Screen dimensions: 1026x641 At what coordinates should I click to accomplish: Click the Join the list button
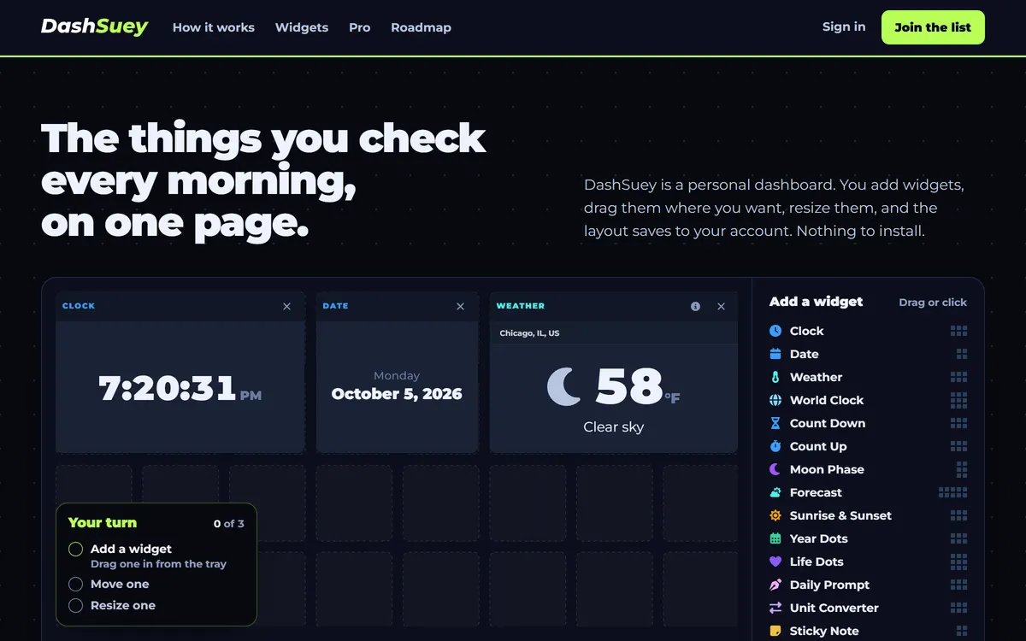(x=933, y=27)
